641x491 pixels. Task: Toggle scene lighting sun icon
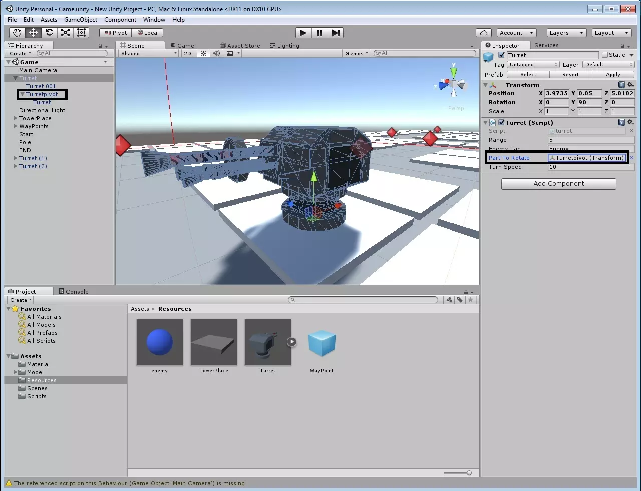[203, 53]
